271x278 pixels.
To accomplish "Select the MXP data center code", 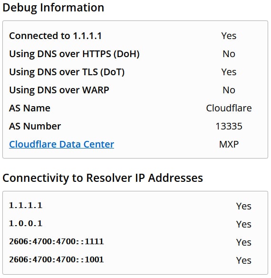I will click(229, 144).
